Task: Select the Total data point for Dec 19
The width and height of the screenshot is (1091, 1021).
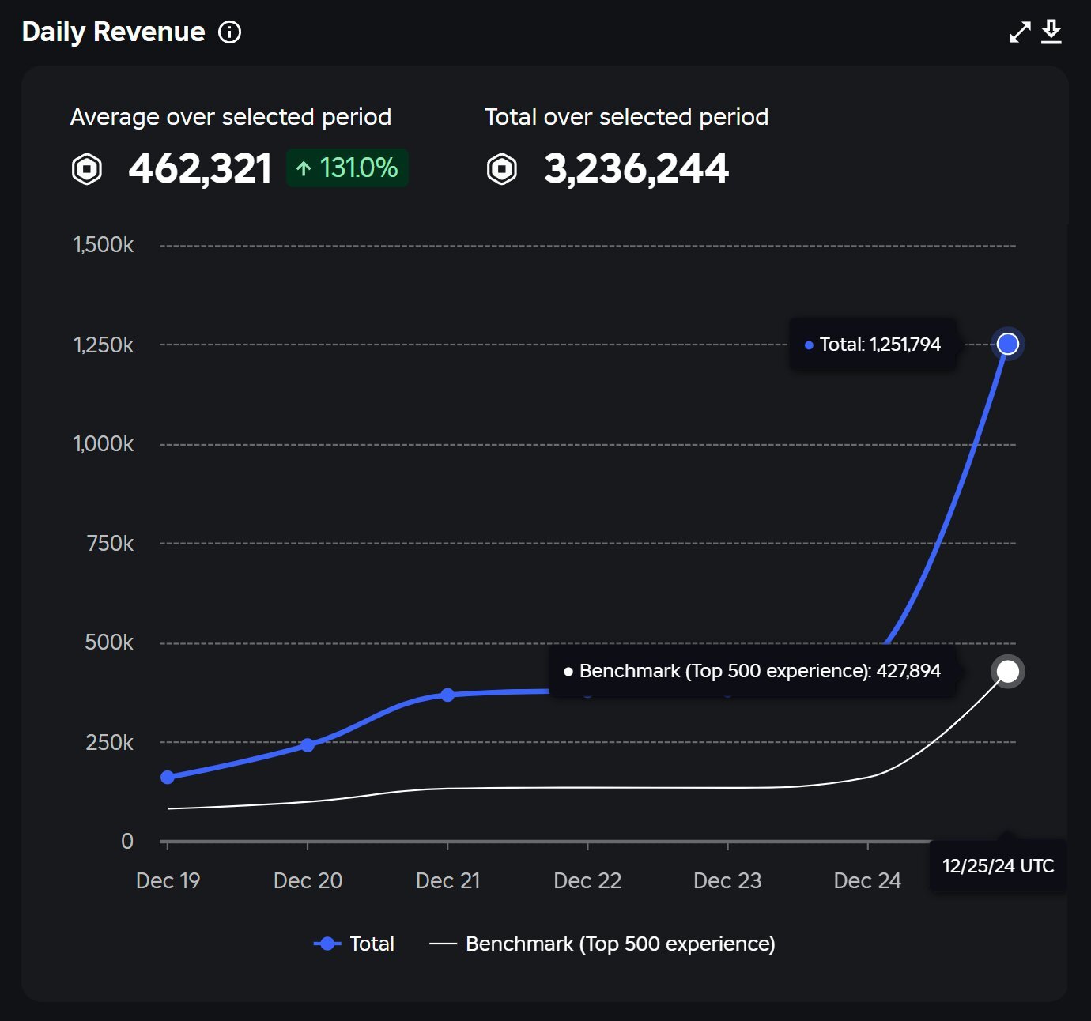Action: (168, 778)
